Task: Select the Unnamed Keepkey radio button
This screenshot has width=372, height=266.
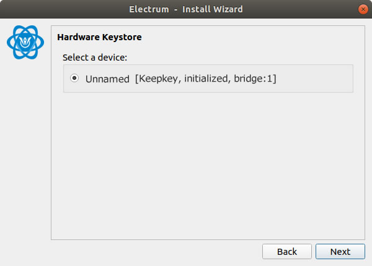Action: pyautogui.click(x=74, y=78)
